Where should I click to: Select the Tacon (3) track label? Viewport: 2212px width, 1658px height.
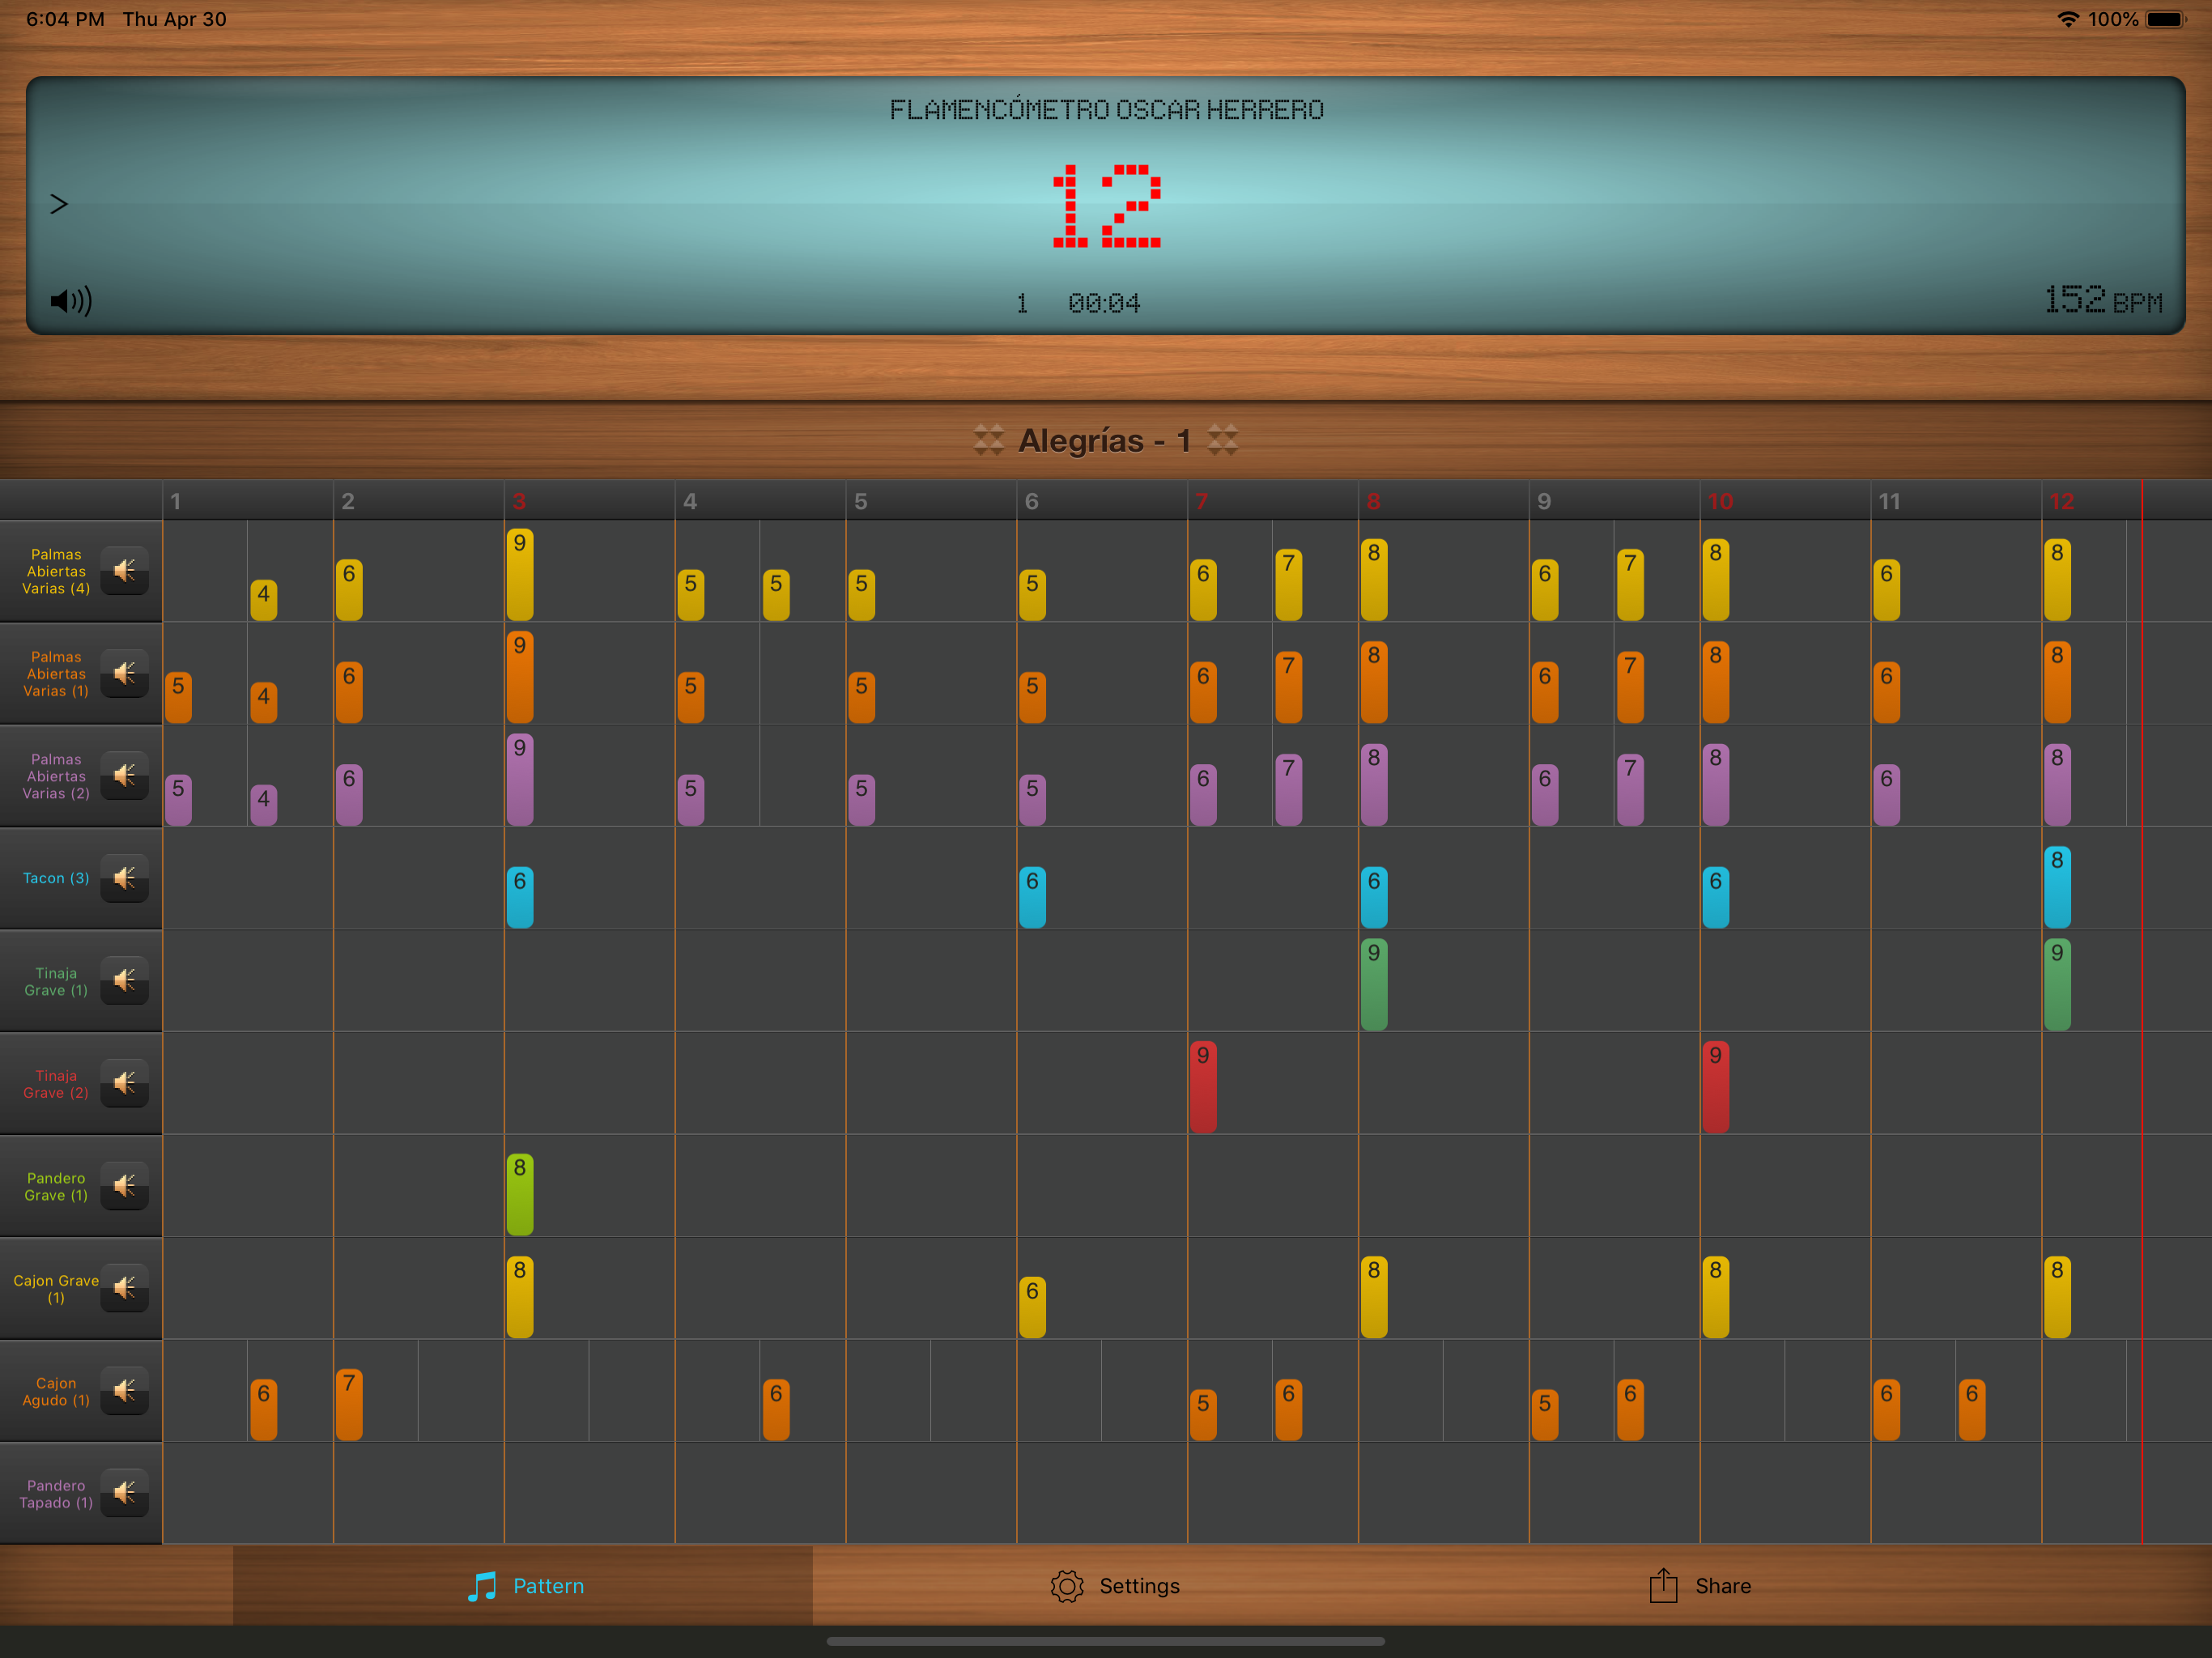point(56,878)
